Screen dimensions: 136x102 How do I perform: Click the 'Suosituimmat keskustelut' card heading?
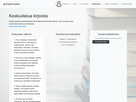68,34
